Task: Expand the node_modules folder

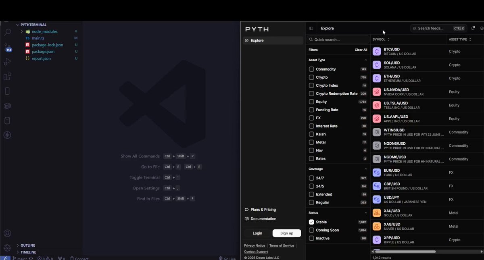Action: (22, 31)
